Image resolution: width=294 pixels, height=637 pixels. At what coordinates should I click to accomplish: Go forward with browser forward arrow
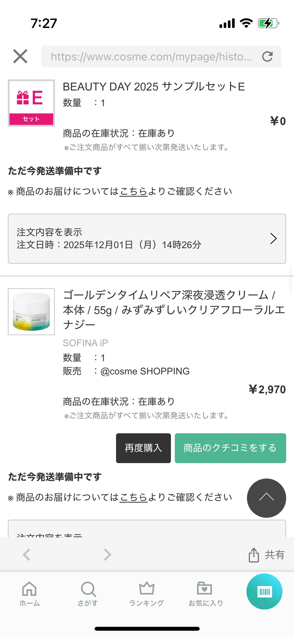[x=107, y=554]
